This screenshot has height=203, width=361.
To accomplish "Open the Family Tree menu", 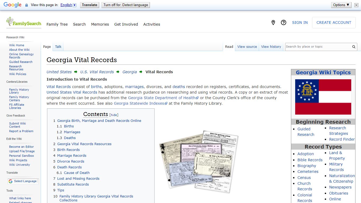I will click(x=57, y=24).
